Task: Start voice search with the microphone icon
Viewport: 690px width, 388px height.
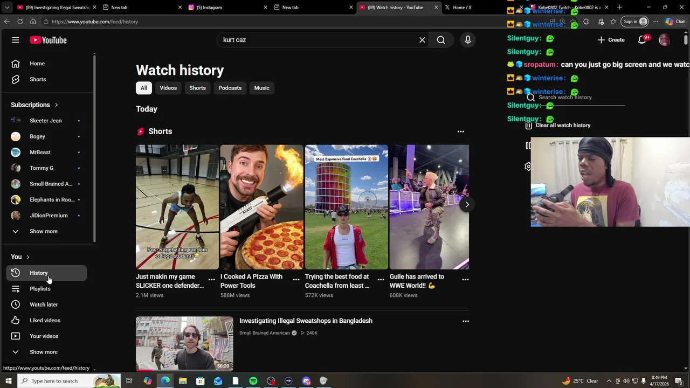Action: [x=468, y=40]
